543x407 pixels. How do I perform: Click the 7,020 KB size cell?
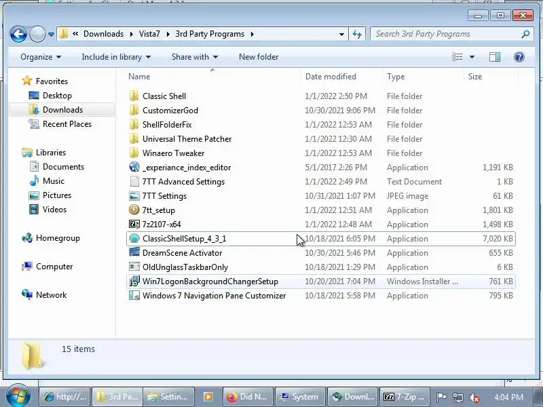click(498, 239)
